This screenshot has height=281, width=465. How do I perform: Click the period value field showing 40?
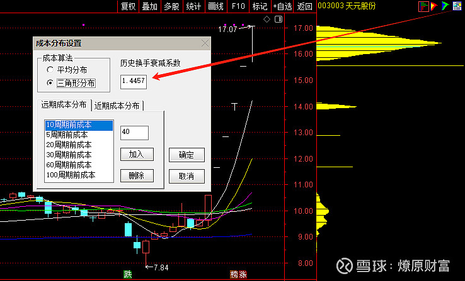[x=134, y=133]
